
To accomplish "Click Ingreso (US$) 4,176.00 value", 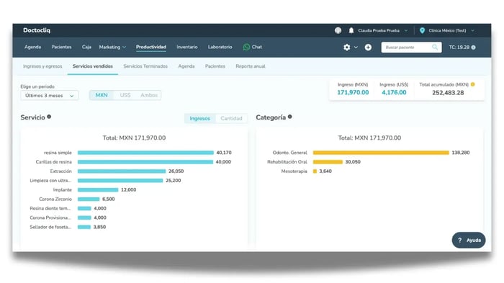I will coord(394,93).
